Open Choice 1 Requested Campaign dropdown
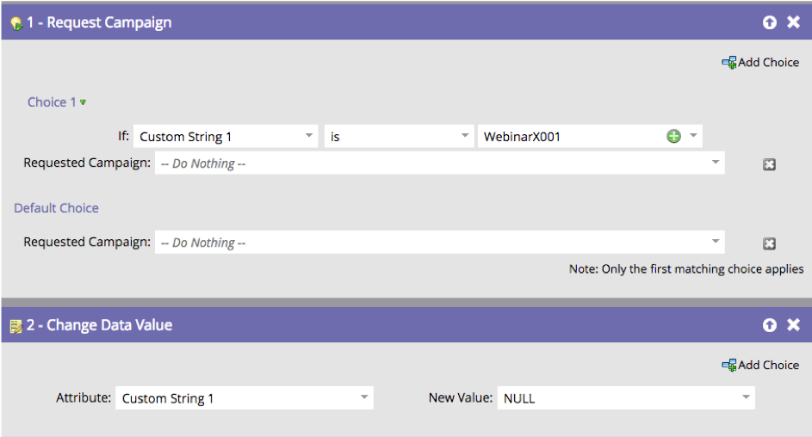This screenshot has height=437, width=812. coord(715,163)
